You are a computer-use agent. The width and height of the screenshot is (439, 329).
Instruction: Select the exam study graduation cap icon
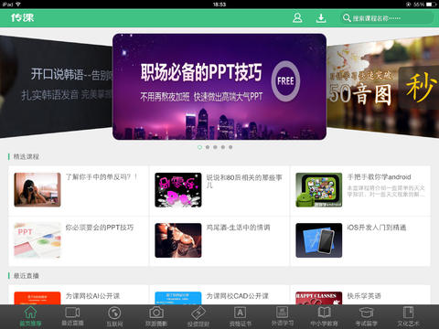(x=366, y=313)
